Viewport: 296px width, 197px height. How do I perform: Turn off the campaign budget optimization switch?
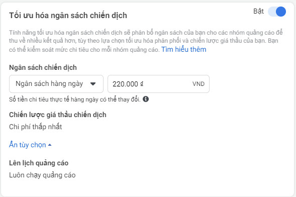[277, 12]
